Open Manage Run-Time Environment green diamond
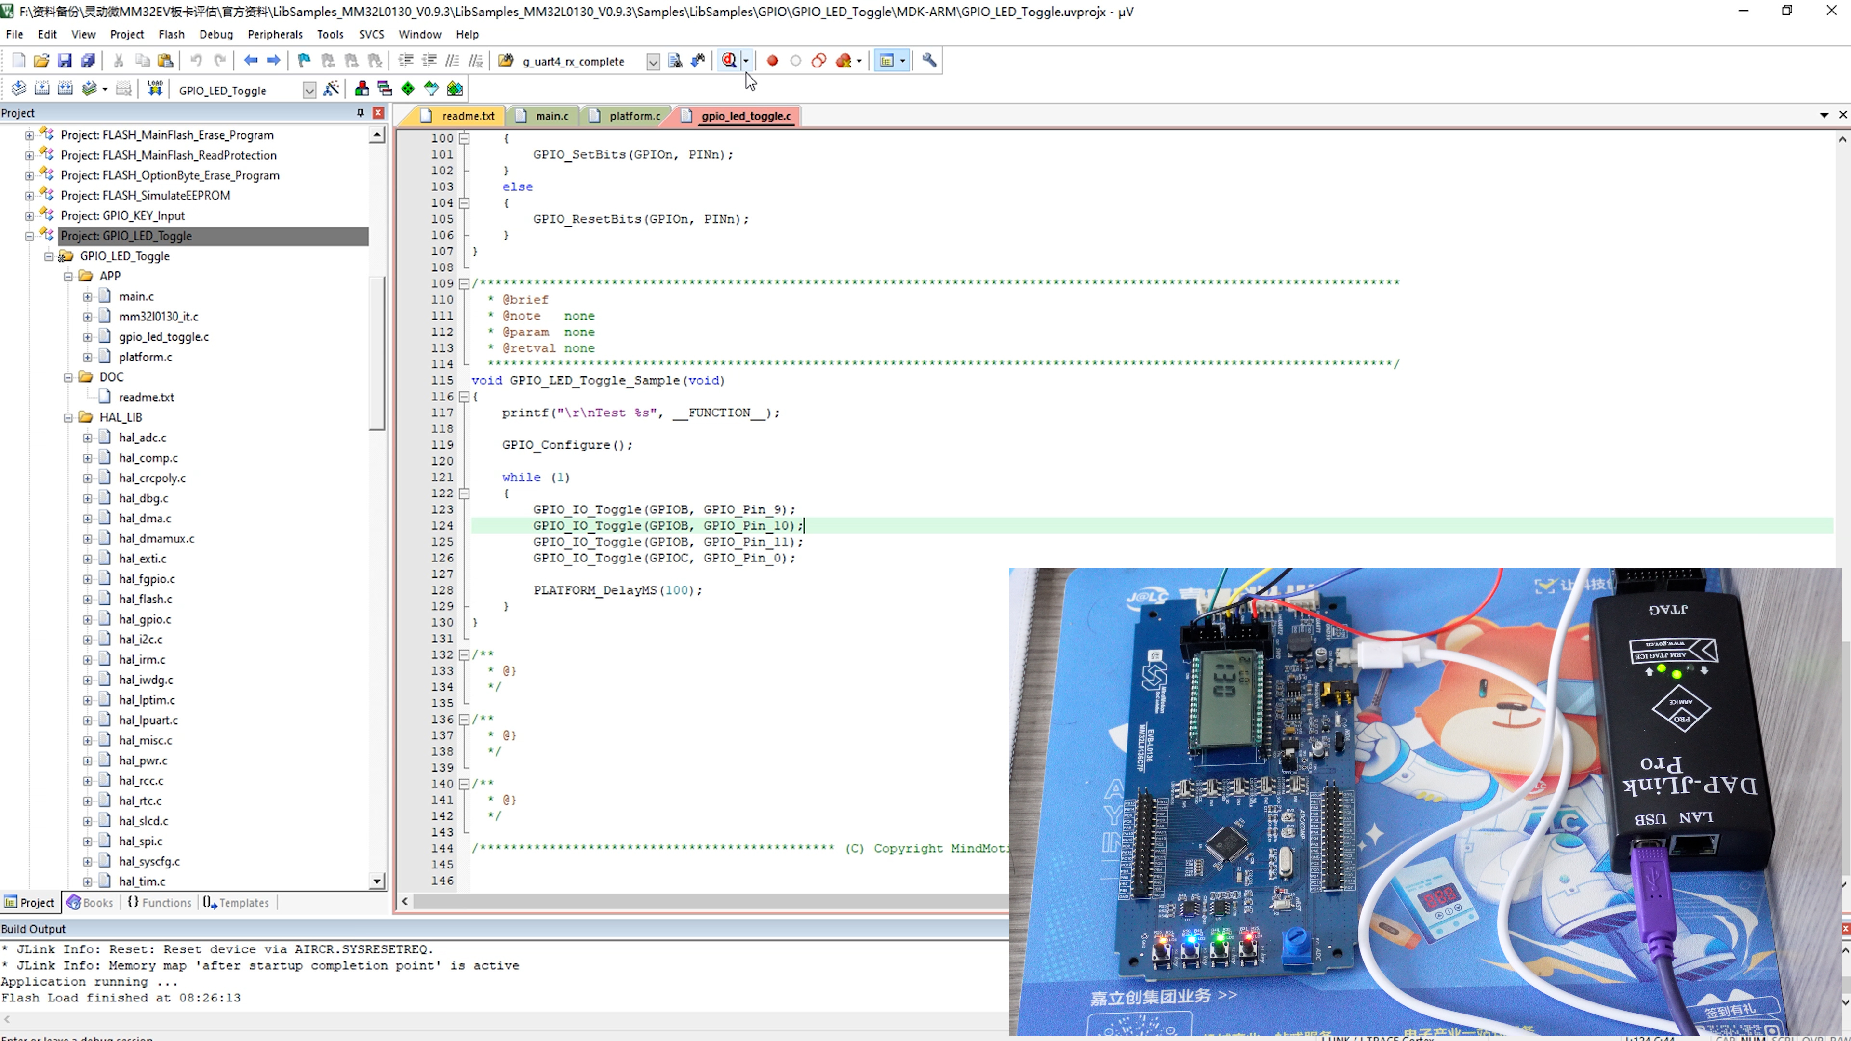The image size is (1851, 1041). click(408, 89)
